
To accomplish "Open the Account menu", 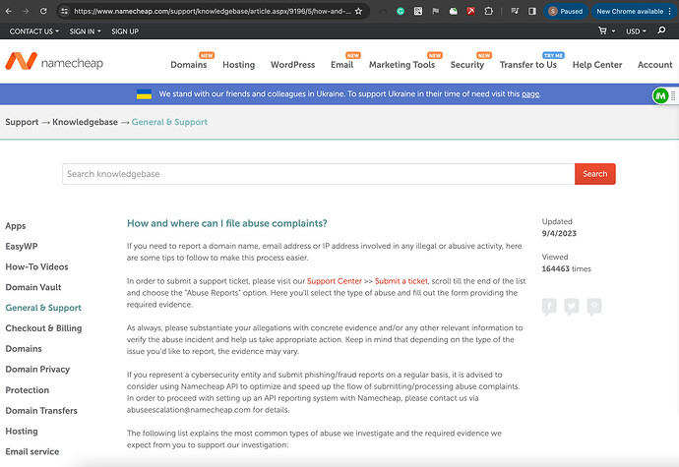I will 654,65.
